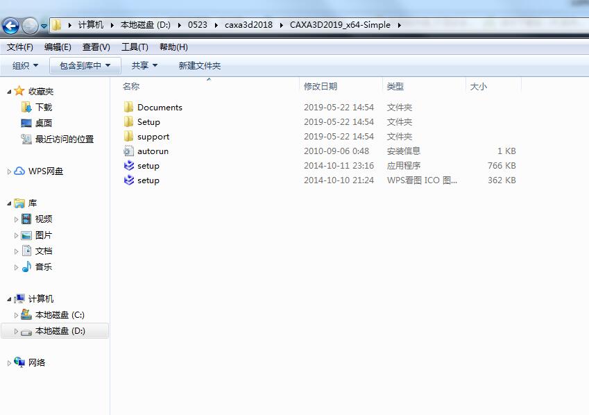Click the folder icon in the address bar

tap(57, 25)
